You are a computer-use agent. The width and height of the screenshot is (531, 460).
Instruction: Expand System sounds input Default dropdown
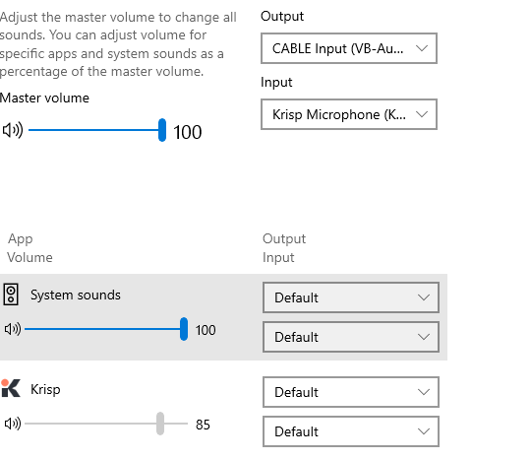(x=351, y=337)
